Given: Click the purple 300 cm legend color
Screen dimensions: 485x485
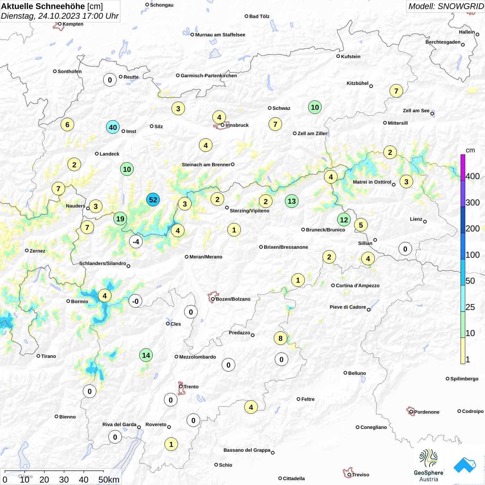Looking at the screenshot, I should [463, 194].
